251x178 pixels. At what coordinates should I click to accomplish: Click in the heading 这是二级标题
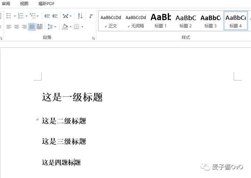[64, 121]
